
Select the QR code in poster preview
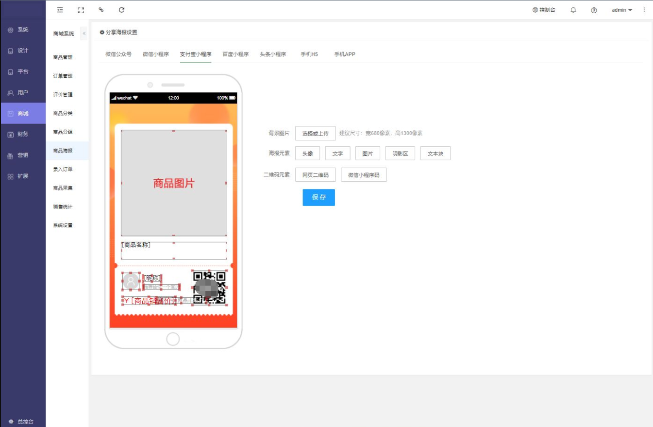(x=210, y=288)
